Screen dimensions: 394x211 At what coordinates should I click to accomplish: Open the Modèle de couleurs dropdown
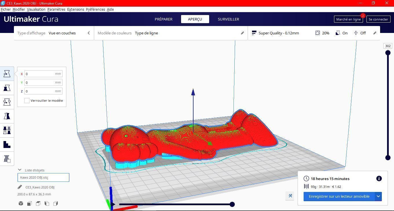coord(171,33)
